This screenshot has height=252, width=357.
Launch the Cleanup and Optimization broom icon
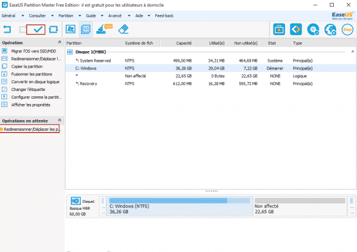point(104,29)
